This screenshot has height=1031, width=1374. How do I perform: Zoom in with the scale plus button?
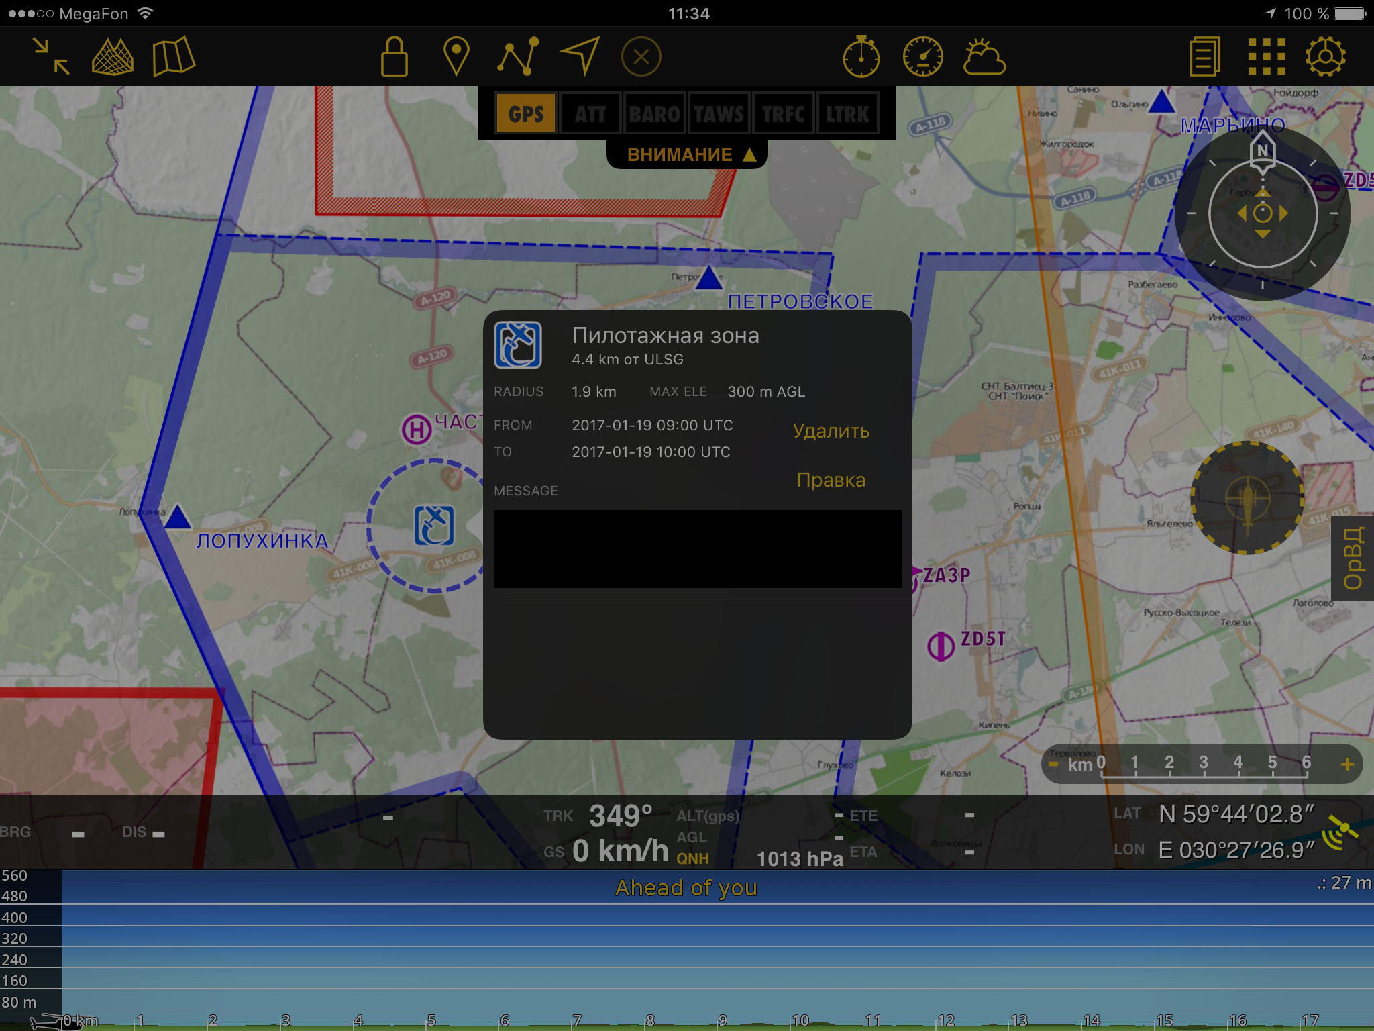[x=1346, y=764]
